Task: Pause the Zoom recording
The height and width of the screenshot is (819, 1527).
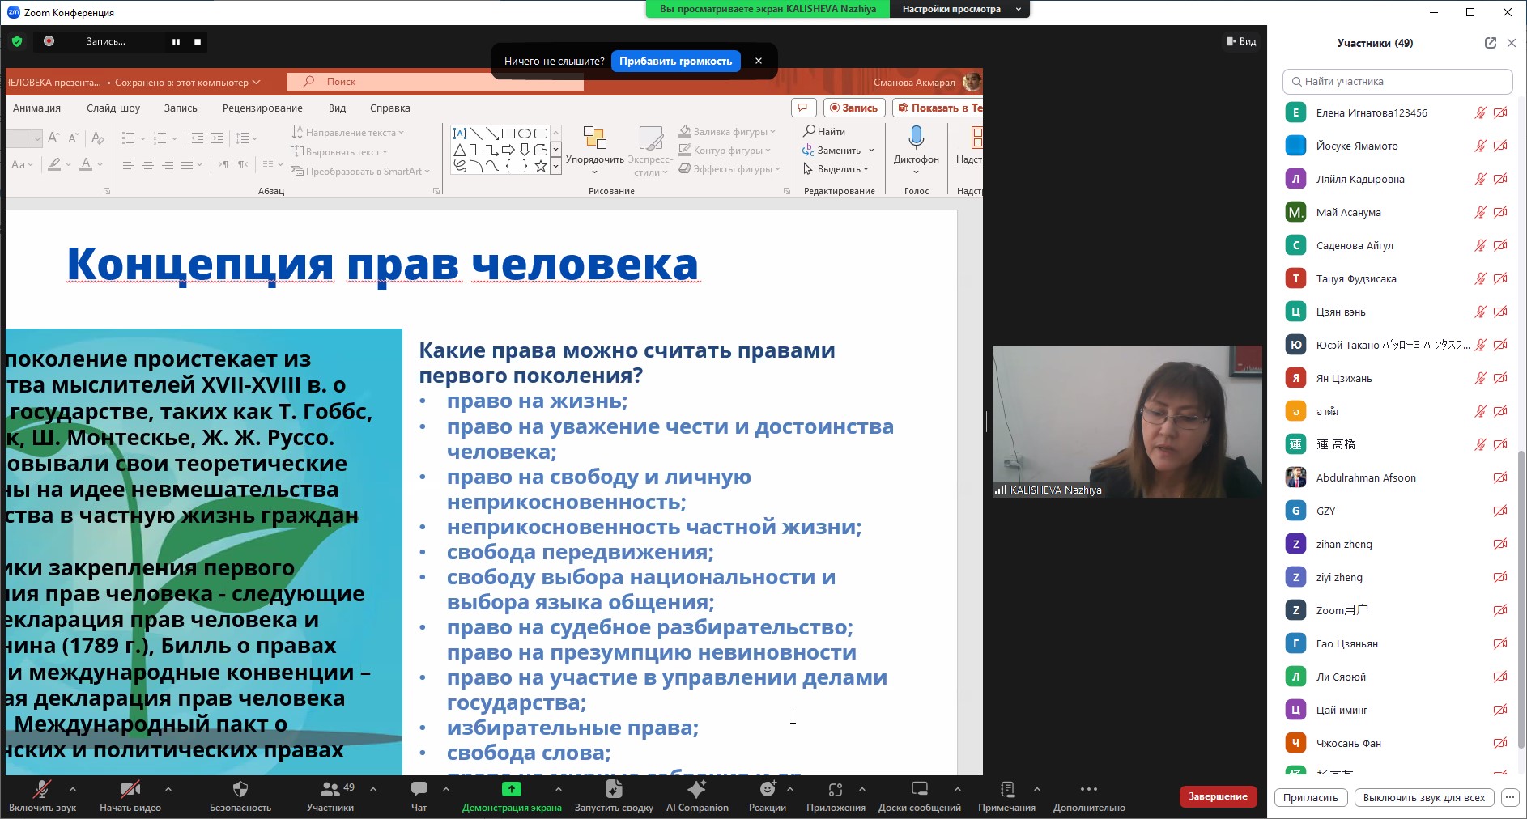Action: pos(176,41)
